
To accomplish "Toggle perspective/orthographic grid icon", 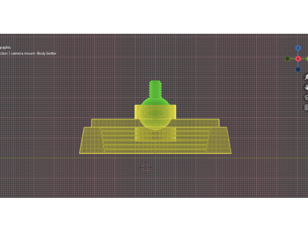I will [x=306, y=107].
